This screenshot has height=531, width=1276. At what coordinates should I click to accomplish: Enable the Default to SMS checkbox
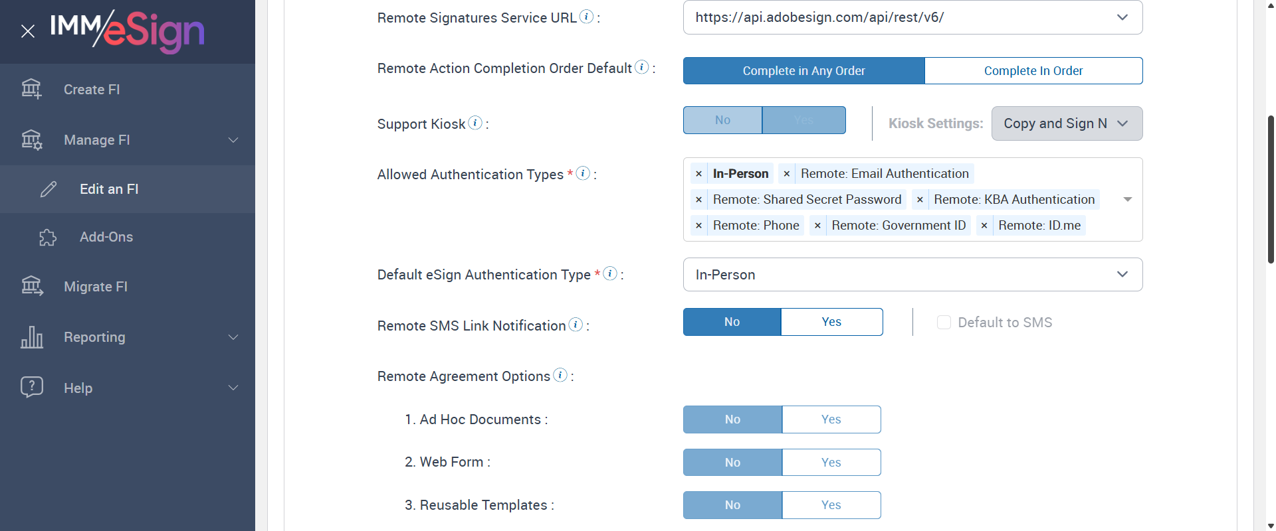pyautogui.click(x=944, y=323)
